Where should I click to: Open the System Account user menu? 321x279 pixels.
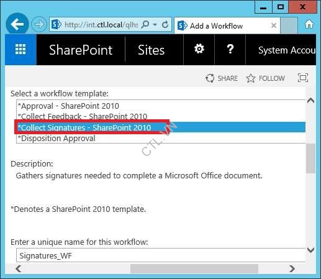point(287,50)
